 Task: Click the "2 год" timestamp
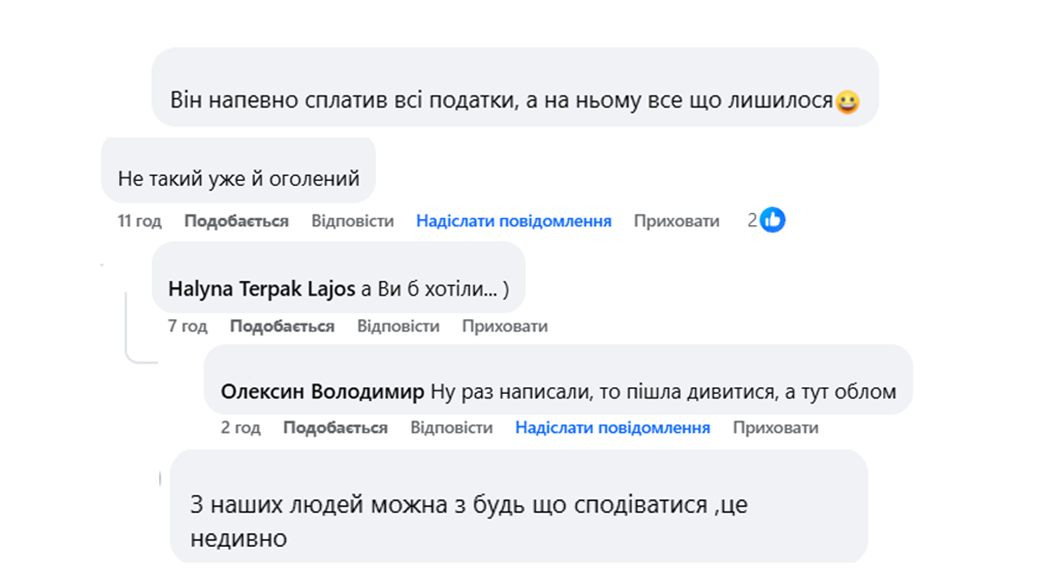click(x=241, y=428)
